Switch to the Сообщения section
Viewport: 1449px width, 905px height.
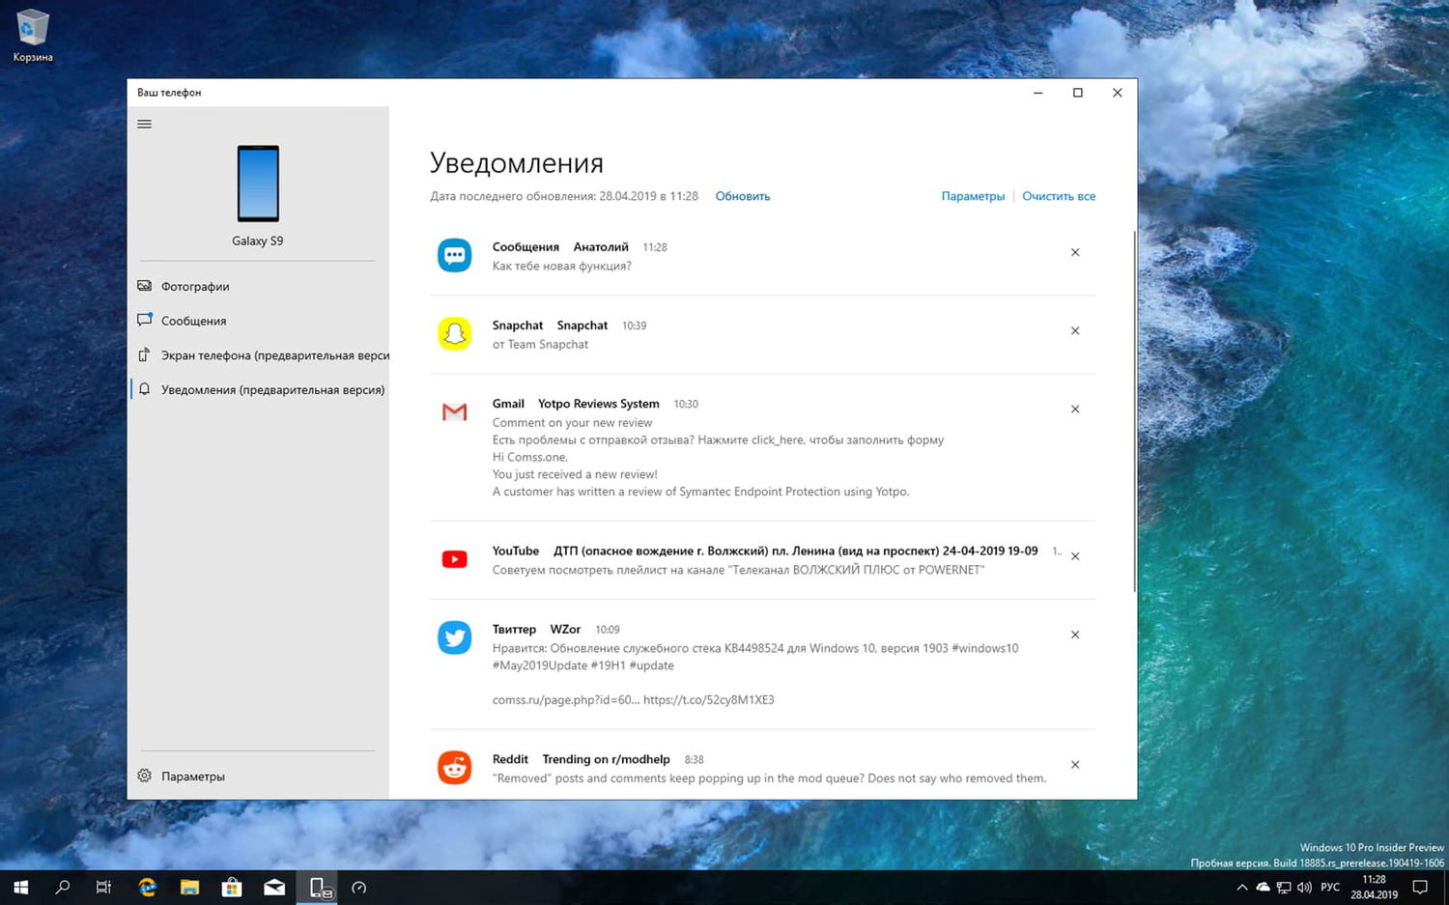[x=193, y=320]
